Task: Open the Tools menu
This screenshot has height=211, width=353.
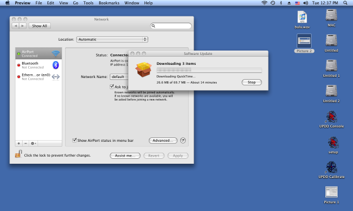Action: tap(88, 3)
